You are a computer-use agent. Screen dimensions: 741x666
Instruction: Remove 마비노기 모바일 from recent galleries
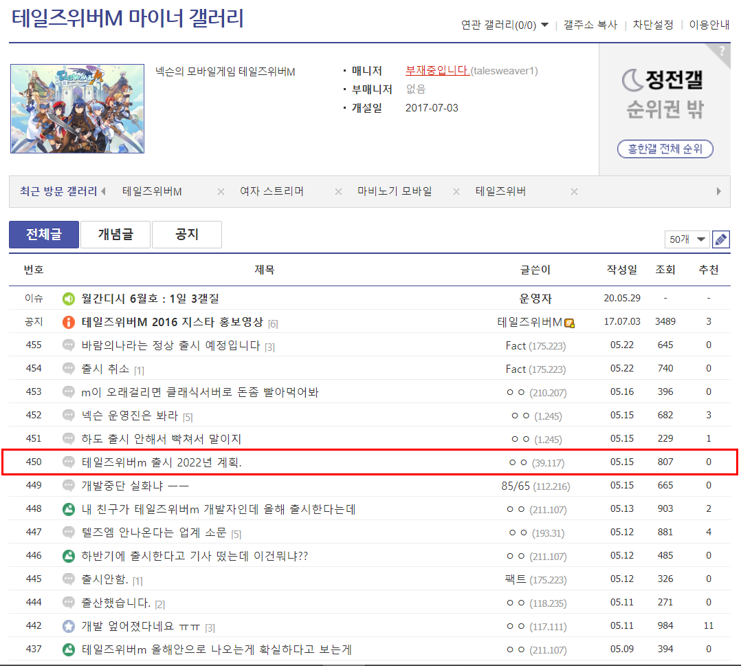(x=456, y=191)
